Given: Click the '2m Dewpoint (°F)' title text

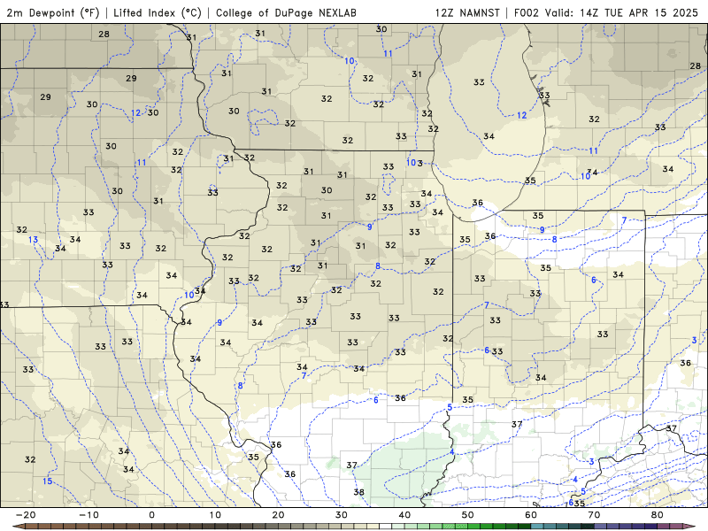Looking at the screenshot, I should pos(53,12).
